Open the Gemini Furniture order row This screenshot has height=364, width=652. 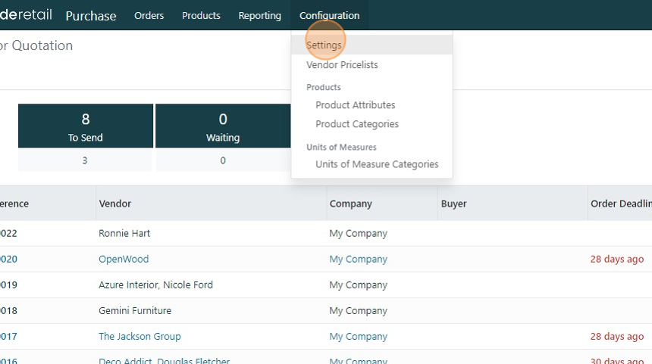135,310
